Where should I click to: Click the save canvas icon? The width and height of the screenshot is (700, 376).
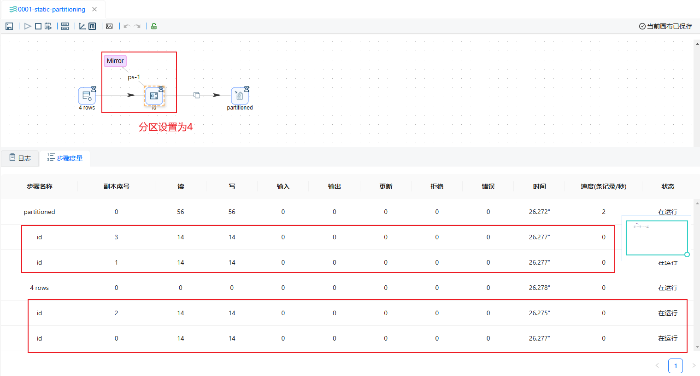pyautogui.click(x=9, y=26)
